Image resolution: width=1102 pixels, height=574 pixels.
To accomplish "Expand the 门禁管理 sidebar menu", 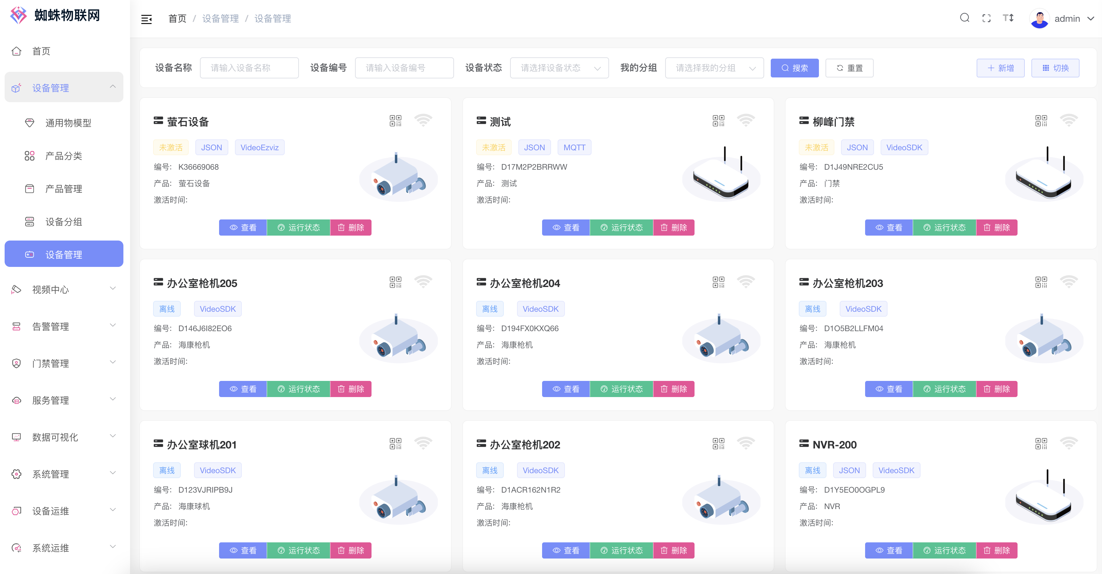I will click(64, 363).
